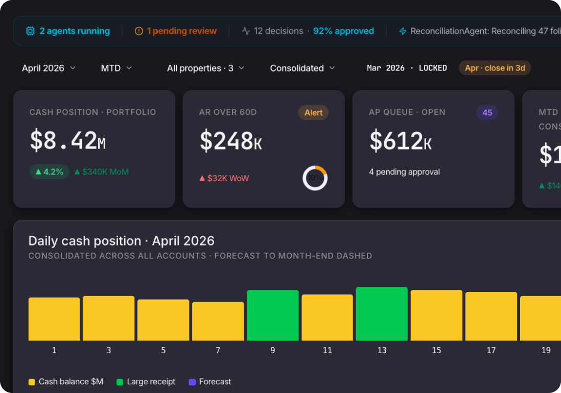The height and width of the screenshot is (393, 561).
Task: Select the yellow bar for day 3
Action: [x=108, y=318]
